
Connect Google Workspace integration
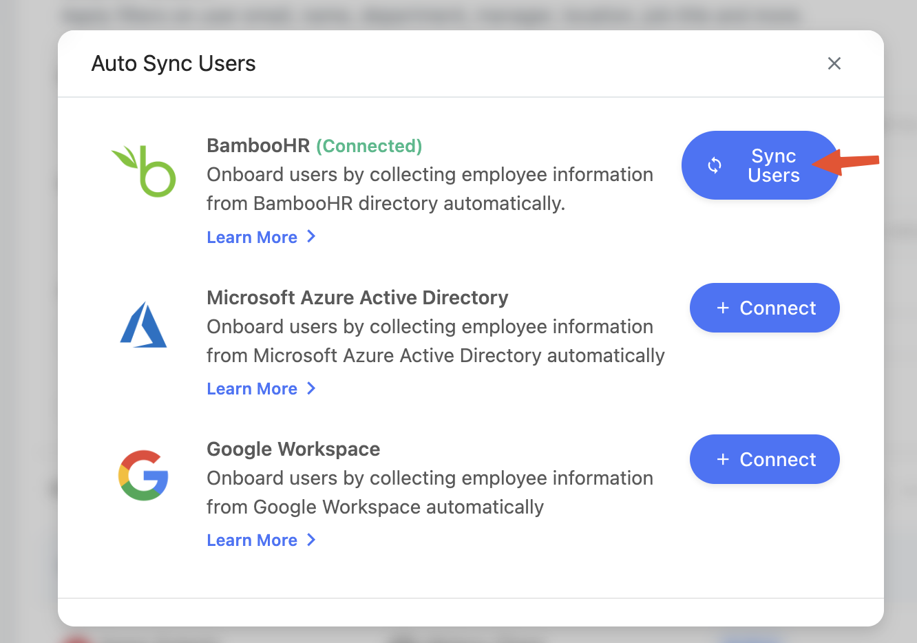click(764, 459)
